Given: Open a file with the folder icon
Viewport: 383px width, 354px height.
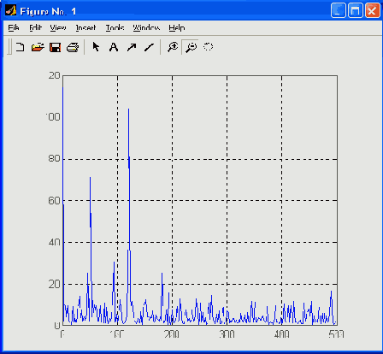Looking at the screenshot, I should (38, 47).
